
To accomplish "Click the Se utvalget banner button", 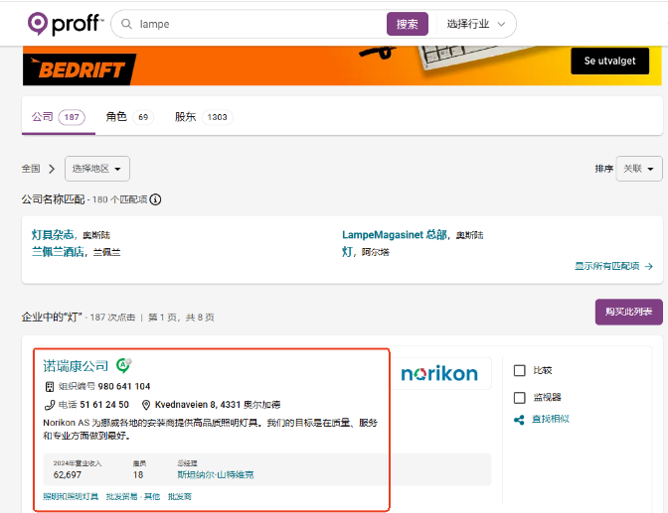I will tap(609, 61).
